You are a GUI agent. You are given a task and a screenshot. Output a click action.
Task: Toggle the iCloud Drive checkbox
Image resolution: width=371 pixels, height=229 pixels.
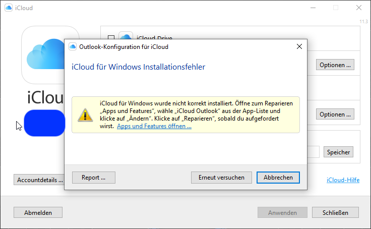click(111, 38)
